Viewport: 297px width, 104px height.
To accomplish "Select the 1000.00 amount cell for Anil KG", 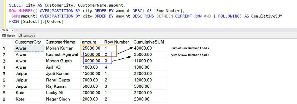I will (x=91, y=67).
